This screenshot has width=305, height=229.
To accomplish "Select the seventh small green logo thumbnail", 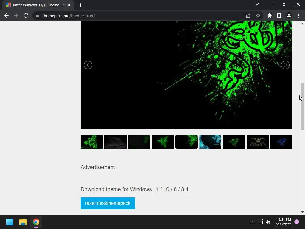I will click(x=234, y=142).
